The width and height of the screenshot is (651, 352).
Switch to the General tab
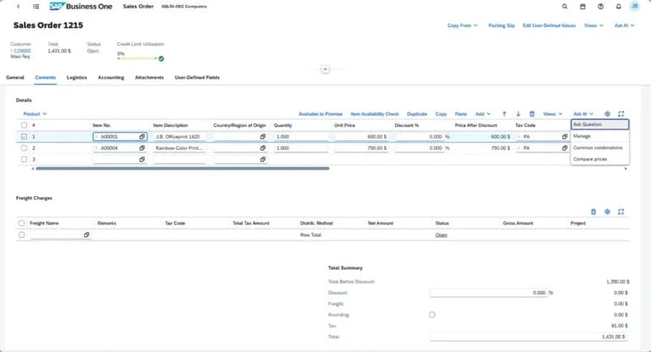pos(15,78)
